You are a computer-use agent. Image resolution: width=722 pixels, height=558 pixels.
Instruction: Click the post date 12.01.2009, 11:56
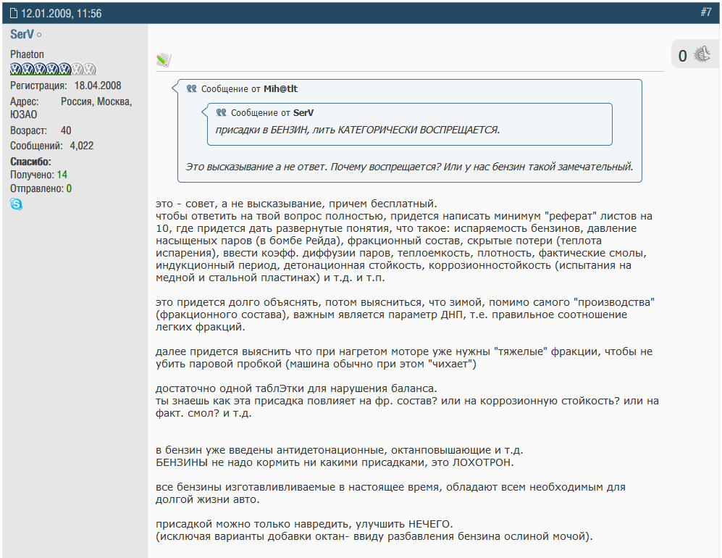62,13
